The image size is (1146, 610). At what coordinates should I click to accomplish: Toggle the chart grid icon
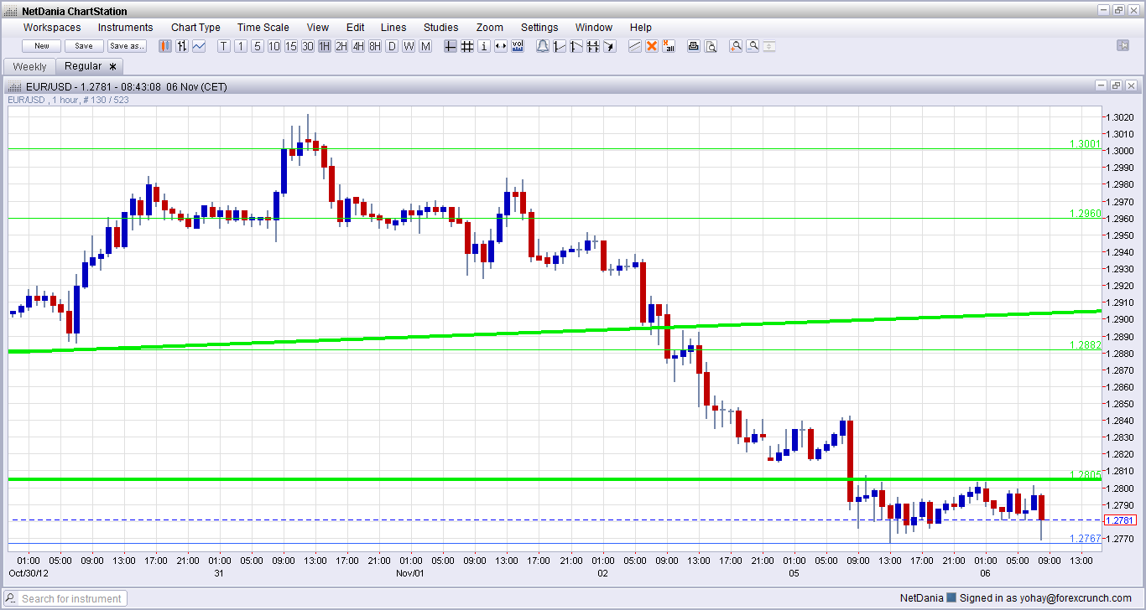[x=467, y=46]
